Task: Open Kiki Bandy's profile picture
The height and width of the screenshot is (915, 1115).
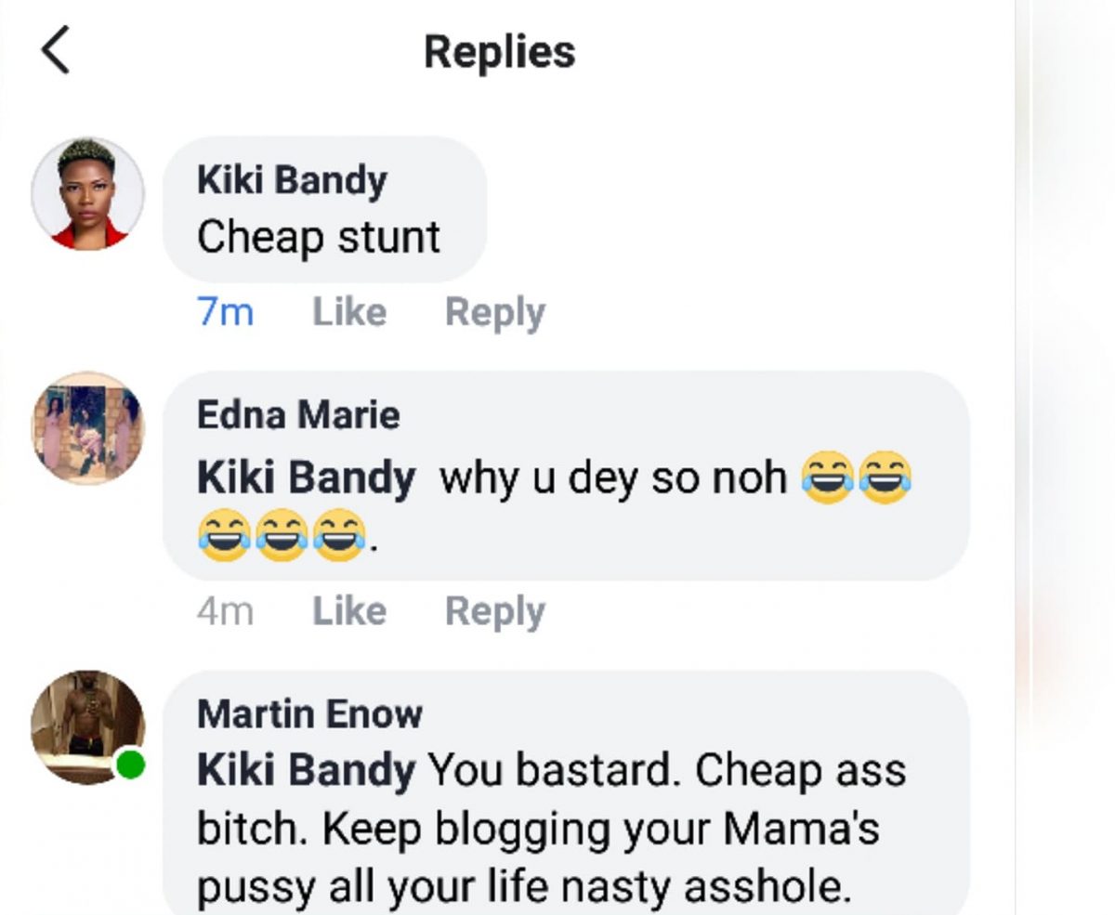Action: (88, 194)
